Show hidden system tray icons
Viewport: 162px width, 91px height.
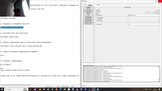[144, 89]
